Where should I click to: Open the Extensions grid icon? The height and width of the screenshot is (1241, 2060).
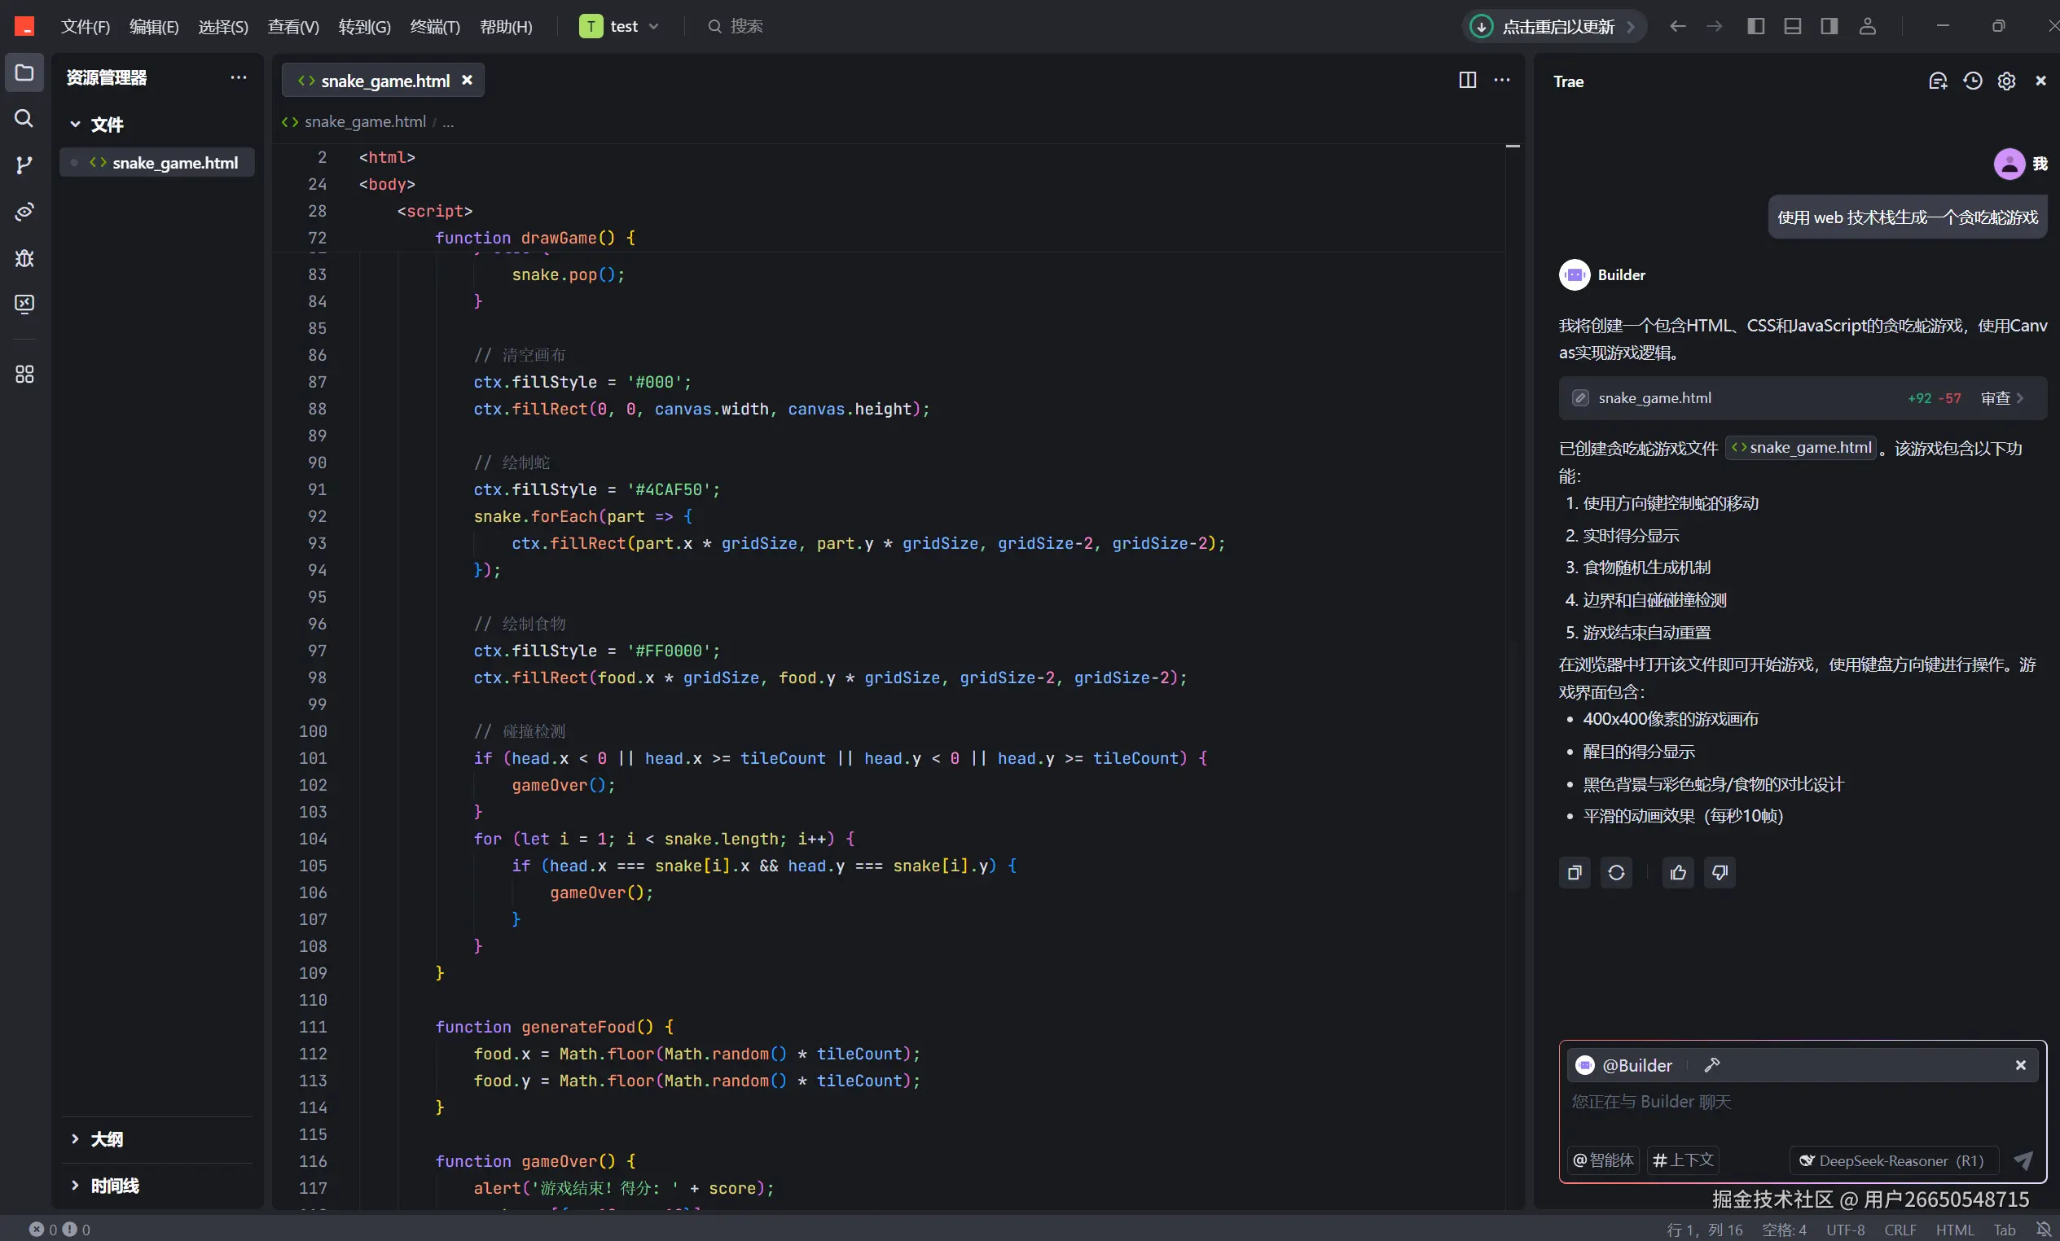24,375
